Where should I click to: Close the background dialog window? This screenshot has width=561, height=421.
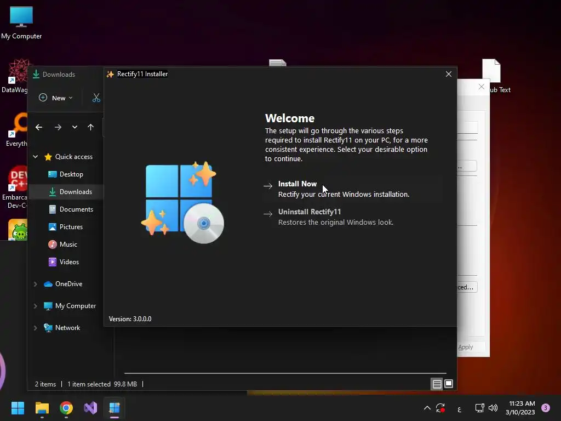tap(482, 87)
